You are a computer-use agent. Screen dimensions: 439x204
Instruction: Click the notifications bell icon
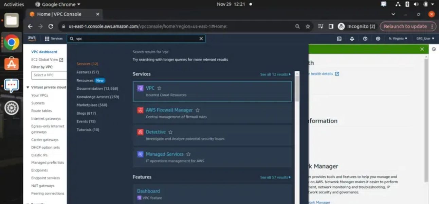click(x=352, y=39)
